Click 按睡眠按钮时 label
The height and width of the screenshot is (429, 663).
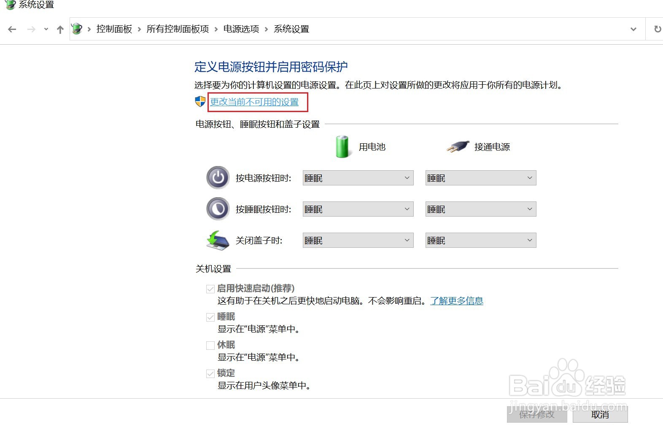click(264, 209)
